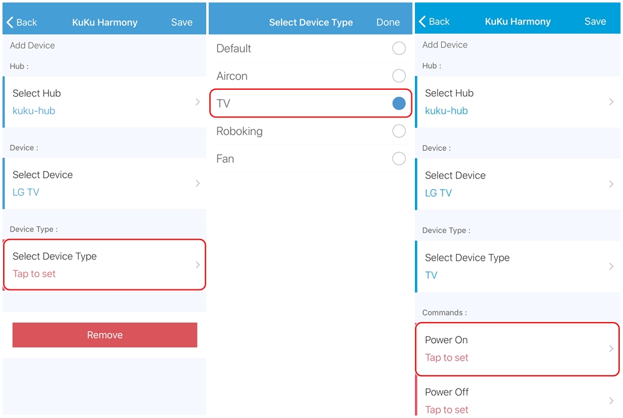Tap Save in the left screen header
Viewport: 623px width, 418px height.
(181, 22)
